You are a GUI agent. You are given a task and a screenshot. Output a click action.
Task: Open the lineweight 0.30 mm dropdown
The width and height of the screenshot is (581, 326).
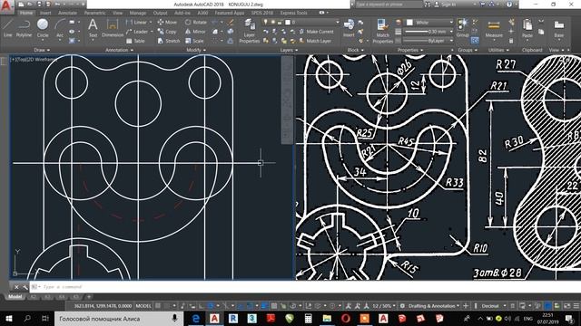click(428, 32)
